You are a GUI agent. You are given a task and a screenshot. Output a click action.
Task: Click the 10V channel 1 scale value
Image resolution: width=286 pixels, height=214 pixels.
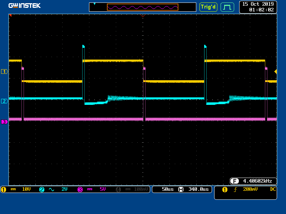click(x=26, y=189)
